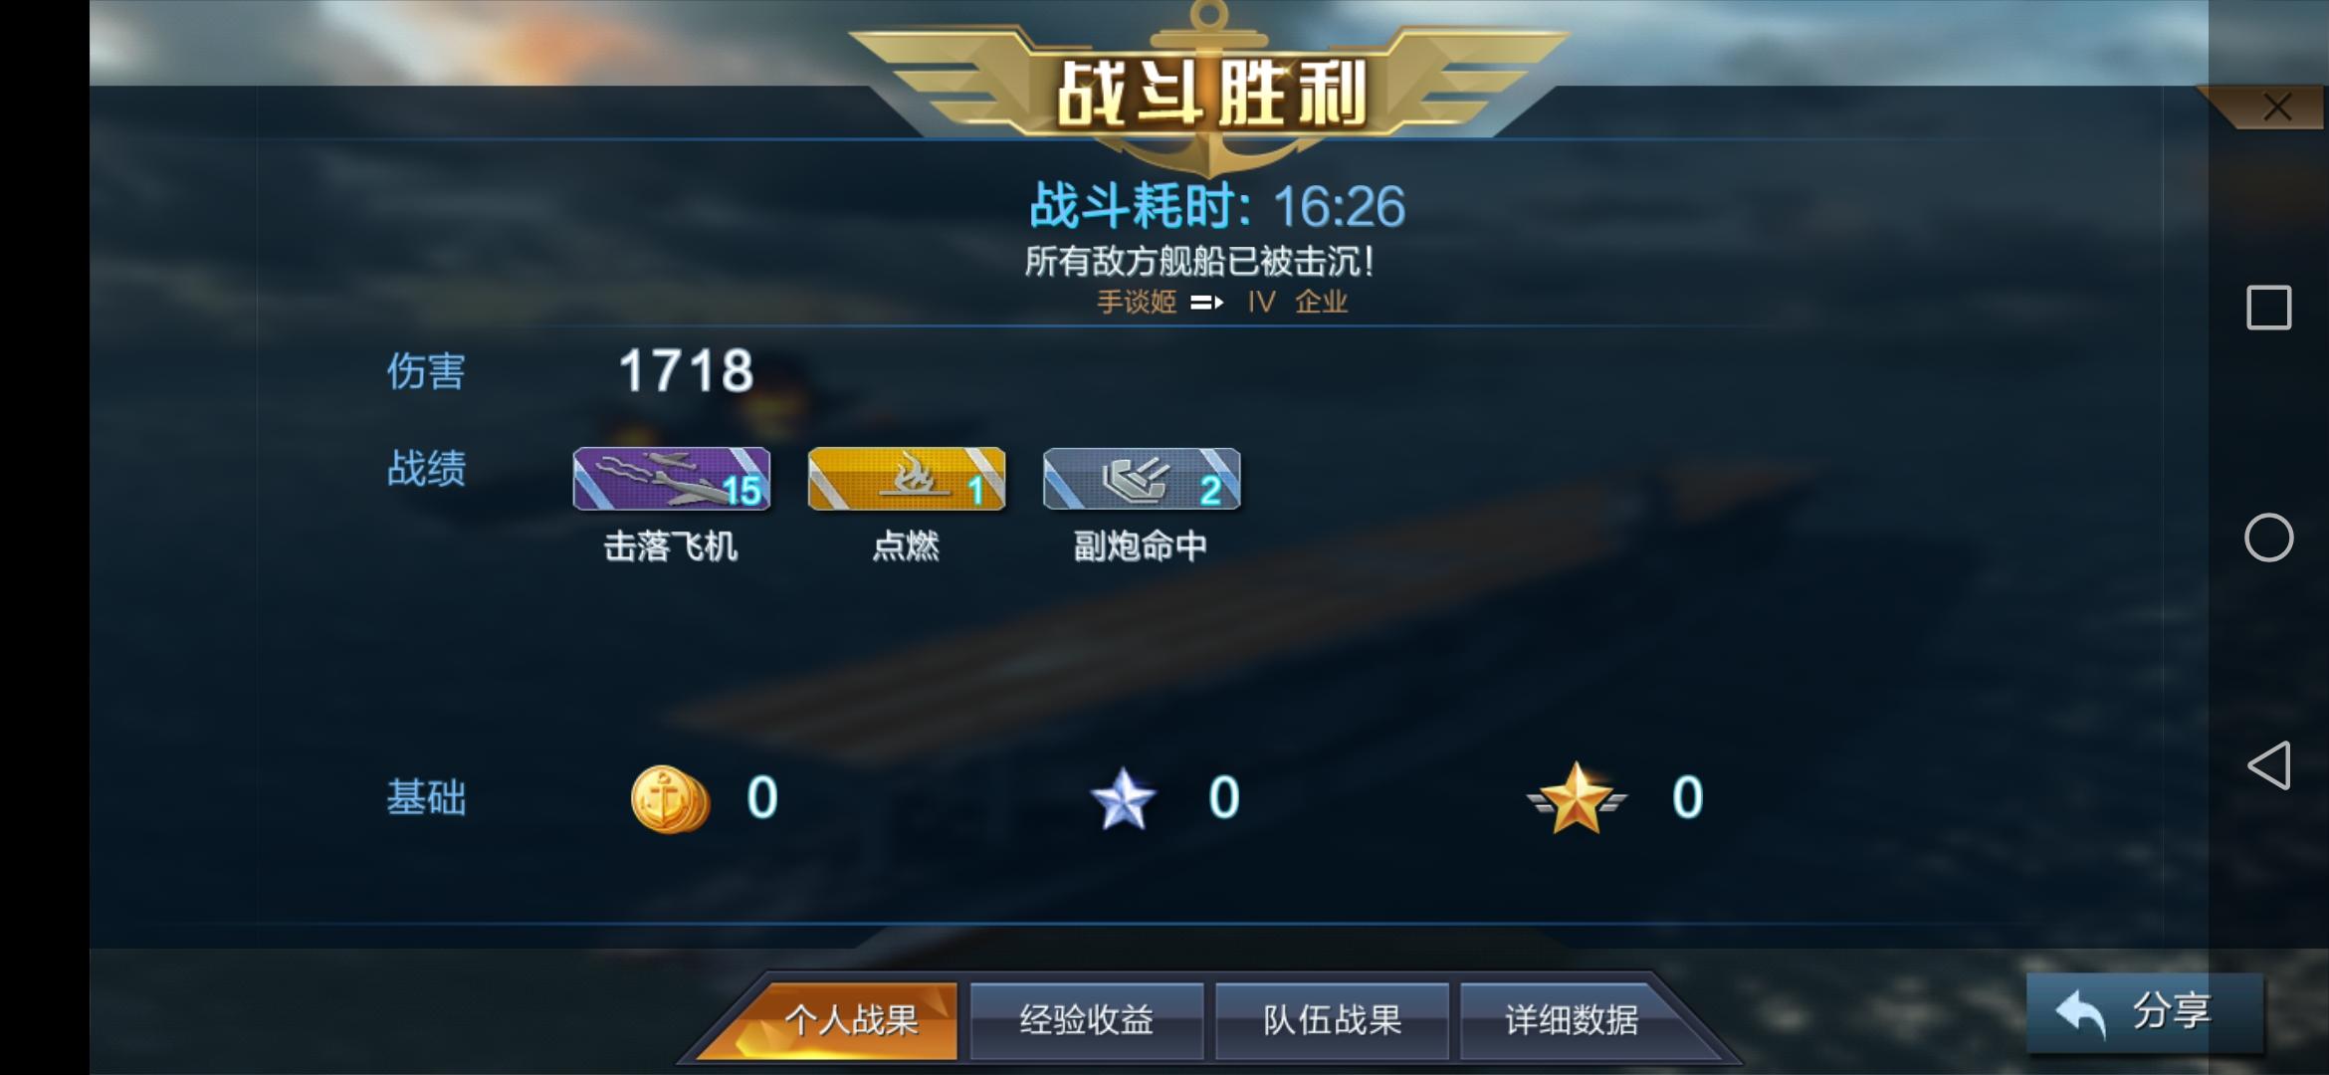The image size is (2329, 1075).
Task: Tap the silver-blue star experience icon
Action: (x=1123, y=798)
